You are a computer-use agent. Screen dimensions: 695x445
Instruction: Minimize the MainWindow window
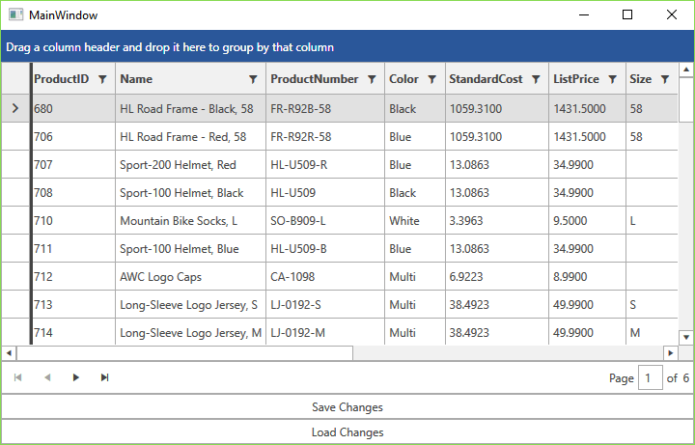[584, 14]
